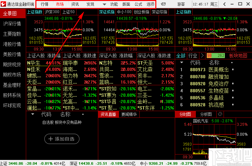
Task: Open the dropdown arrow after 发现
Action: pos(104,4)
